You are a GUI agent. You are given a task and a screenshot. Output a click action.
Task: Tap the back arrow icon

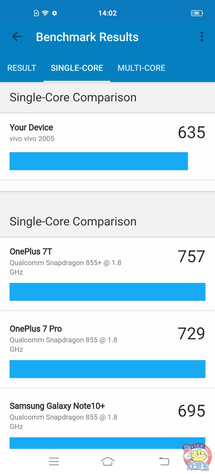point(17,37)
